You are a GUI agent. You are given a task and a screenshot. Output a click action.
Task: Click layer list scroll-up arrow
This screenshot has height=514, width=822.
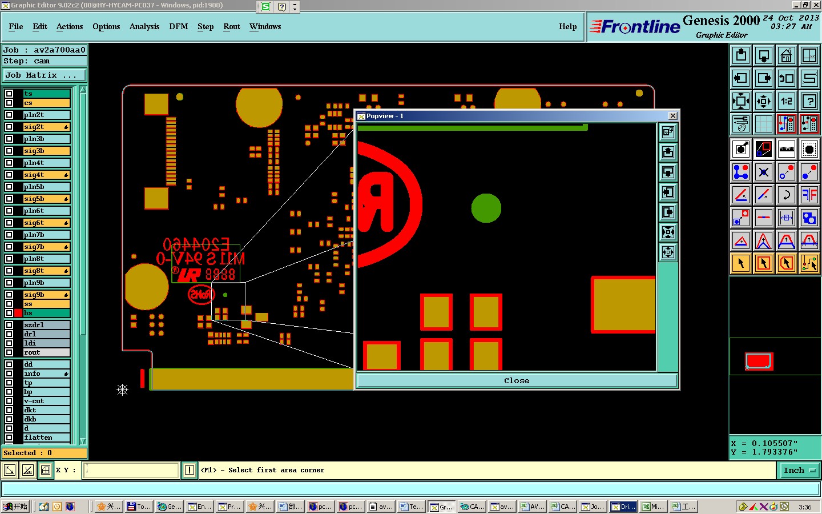(83, 90)
